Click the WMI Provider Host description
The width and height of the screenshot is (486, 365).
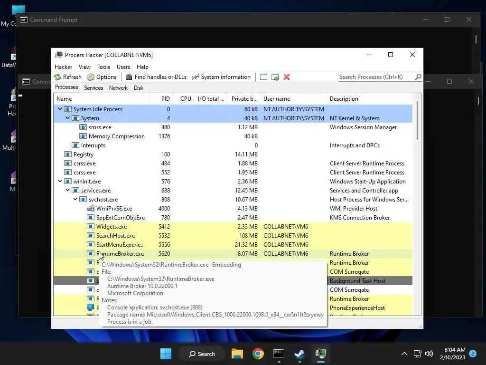pos(353,209)
